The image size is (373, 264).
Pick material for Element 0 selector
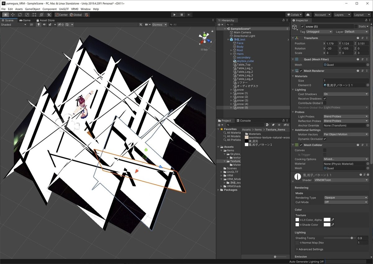coord(368,85)
